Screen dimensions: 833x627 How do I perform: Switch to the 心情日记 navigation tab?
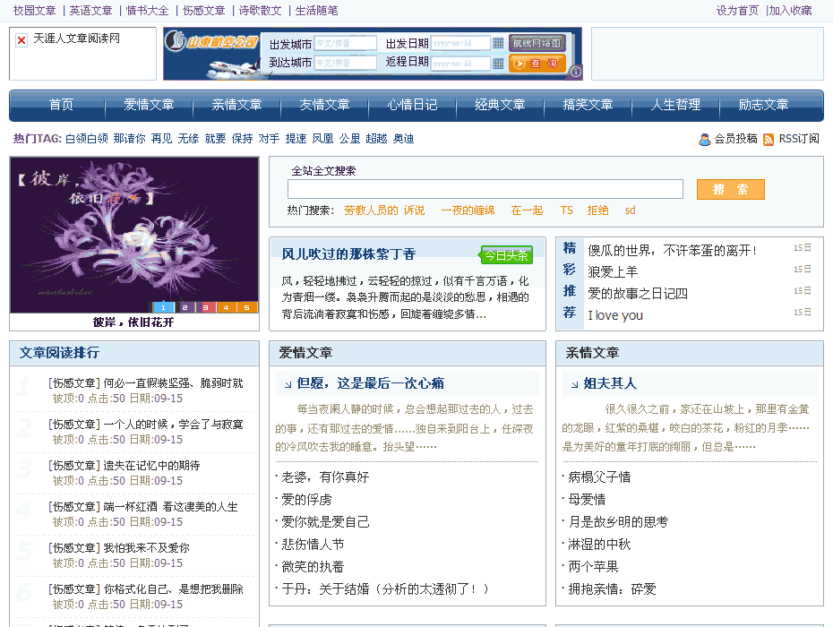click(x=411, y=105)
